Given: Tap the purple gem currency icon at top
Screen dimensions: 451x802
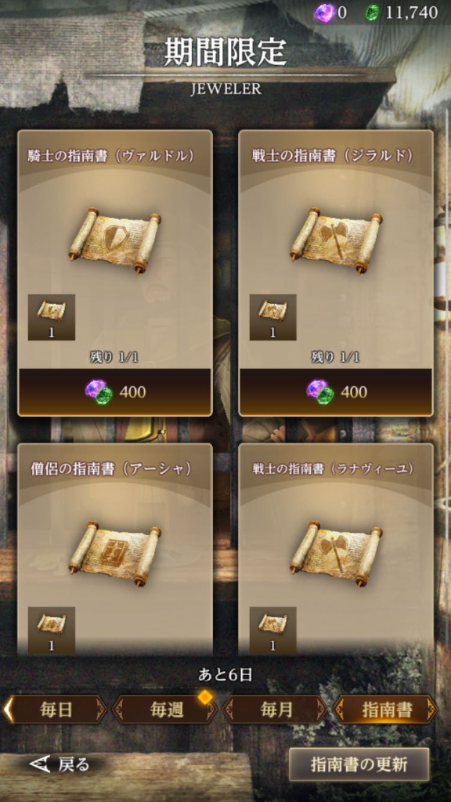Looking at the screenshot, I should coord(324,12).
